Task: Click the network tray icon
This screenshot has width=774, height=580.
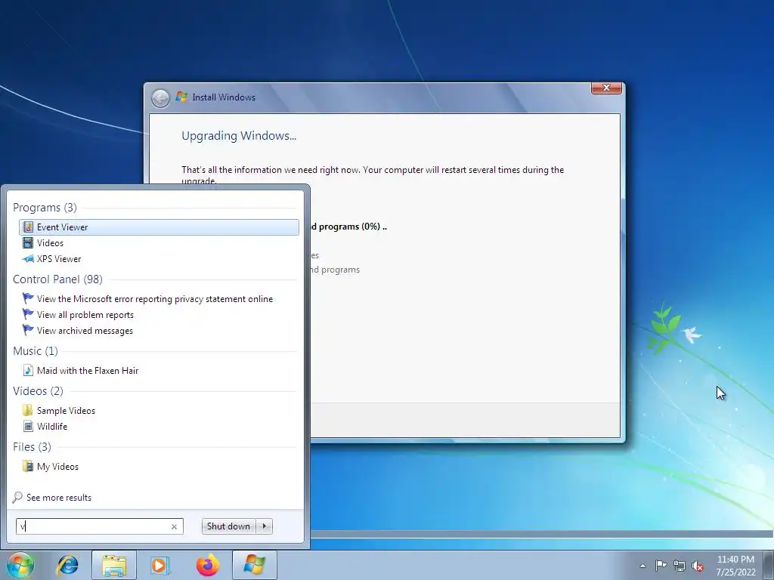Action: [x=680, y=566]
